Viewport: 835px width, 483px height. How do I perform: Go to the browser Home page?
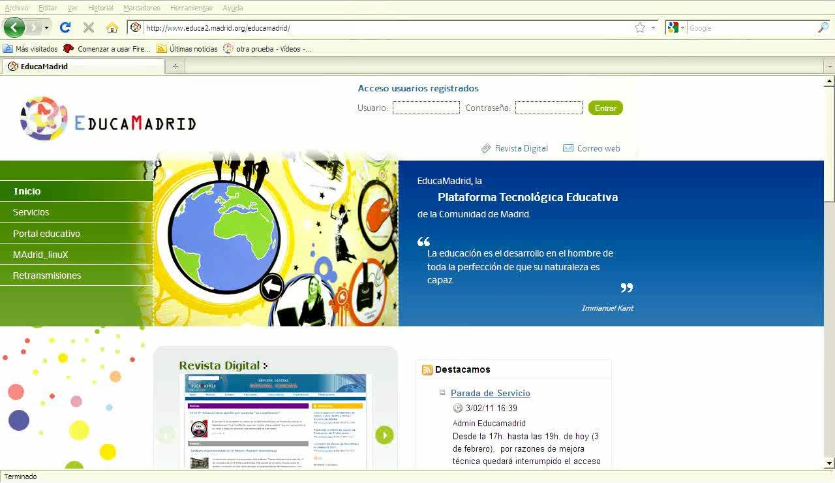[112, 27]
